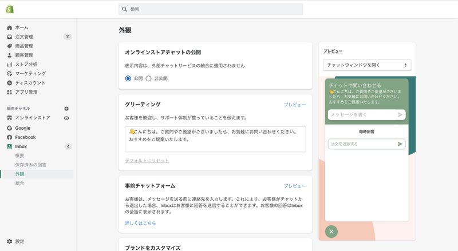
Task: Select the 非公開 radio button
Action: [148, 78]
